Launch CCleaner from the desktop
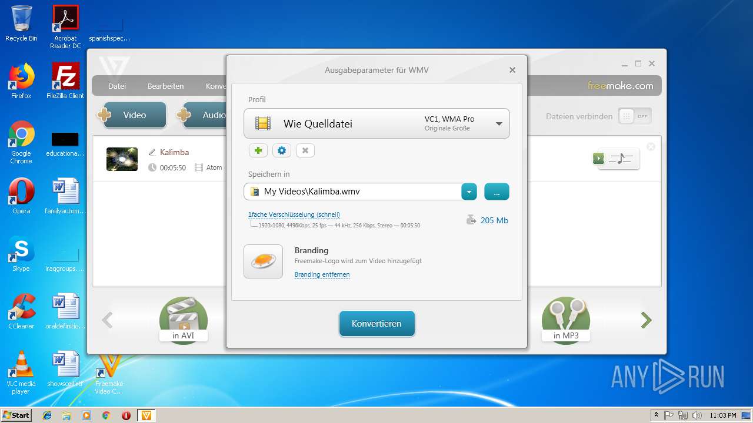Image resolution: width=753 pixels, height=423 pixels. click(21, 311)
